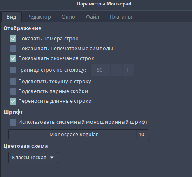192x177 pixels.
Task: Enable Использовать системный моноширинный шрифт checkbox
Action: coord(13,122)
